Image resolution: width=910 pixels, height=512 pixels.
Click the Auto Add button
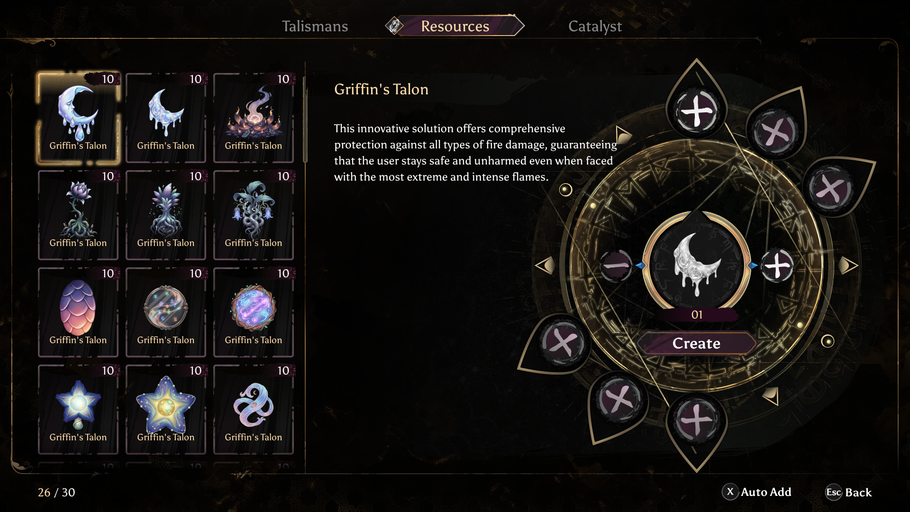757,492
